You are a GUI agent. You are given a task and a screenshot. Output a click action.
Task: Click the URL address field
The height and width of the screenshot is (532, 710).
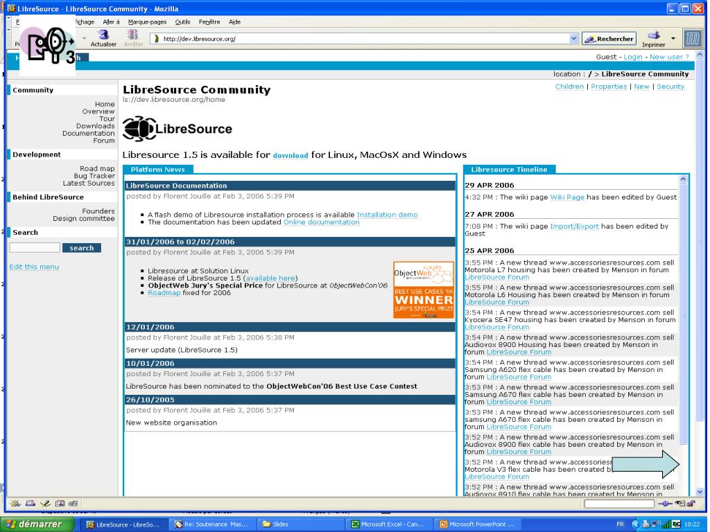click(x=365, y=39)
